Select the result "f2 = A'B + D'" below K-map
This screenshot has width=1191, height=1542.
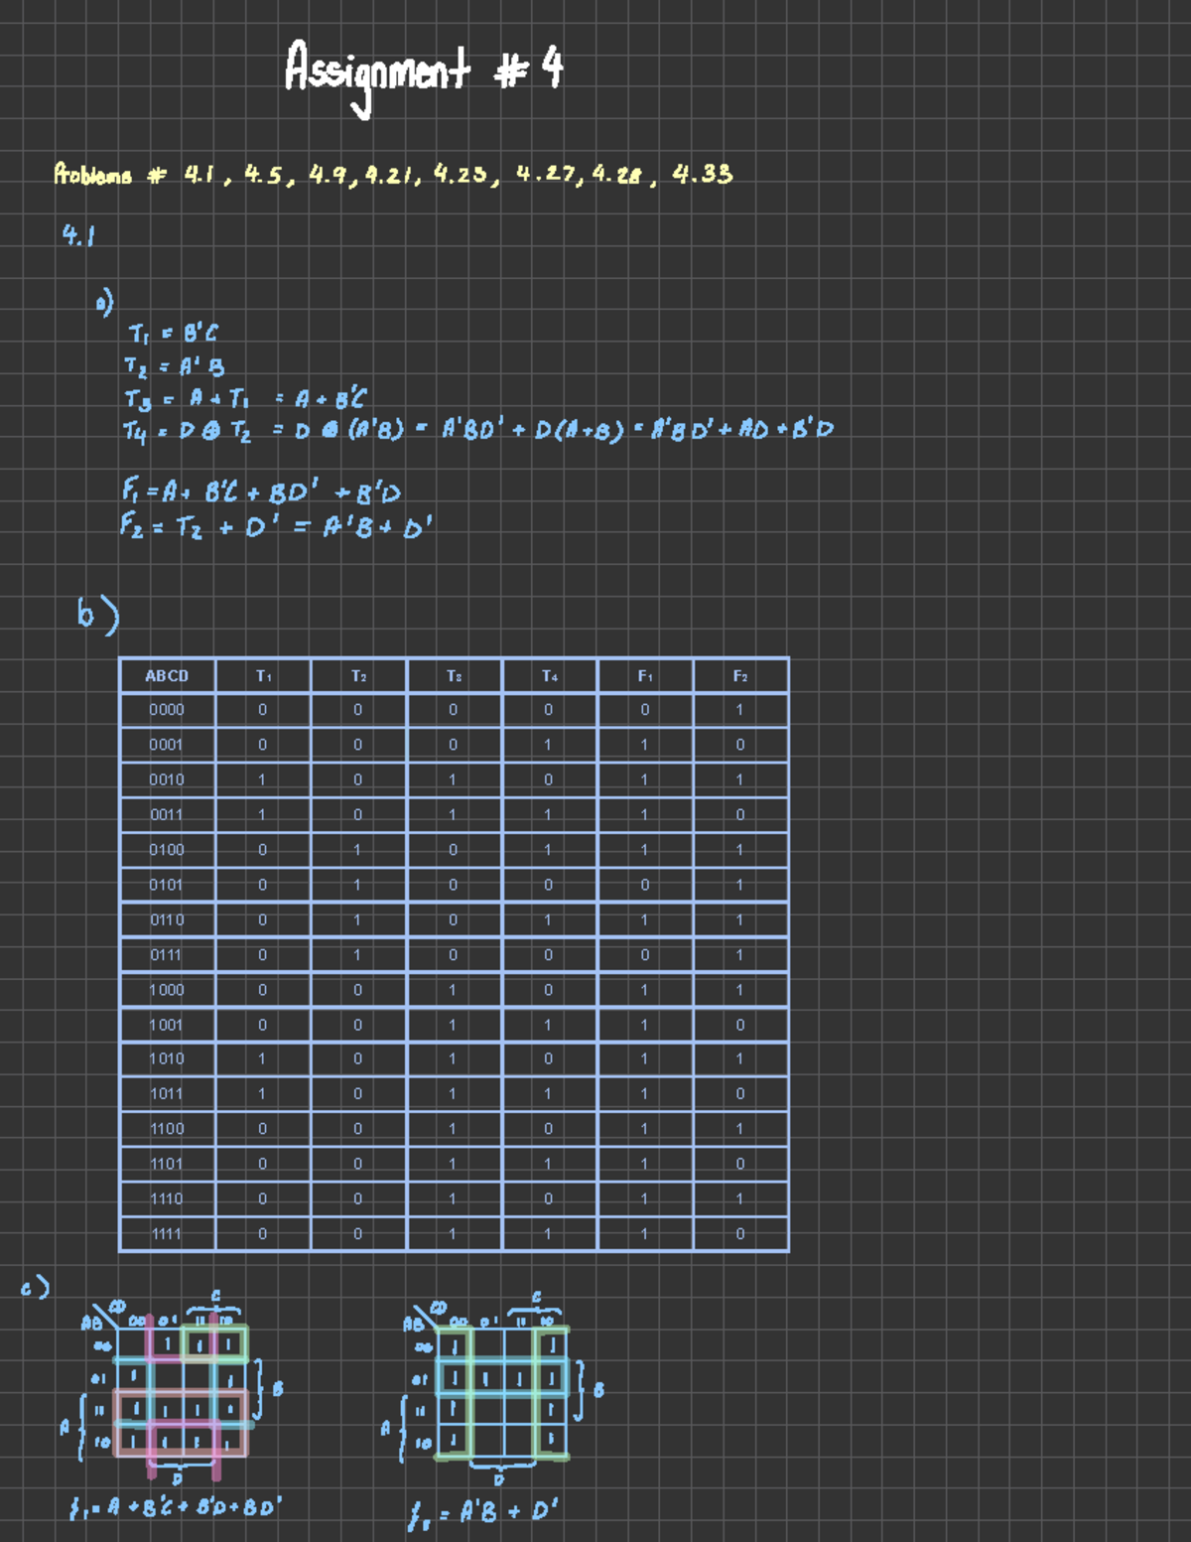[x=483, y=1513]
